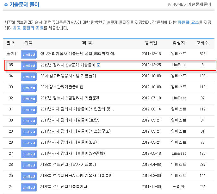Screen dimensions: 217x194
Task: Click the 제 목 column header
Action: pos(87,43)
